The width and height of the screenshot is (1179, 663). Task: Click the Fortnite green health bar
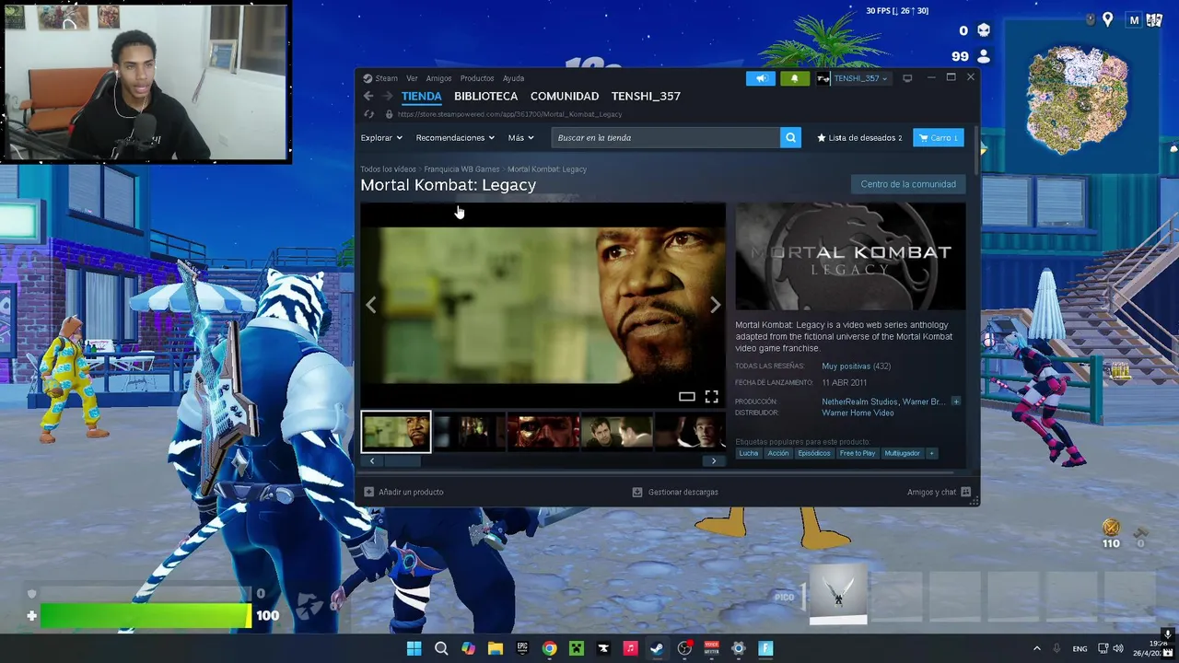(146, 616)
